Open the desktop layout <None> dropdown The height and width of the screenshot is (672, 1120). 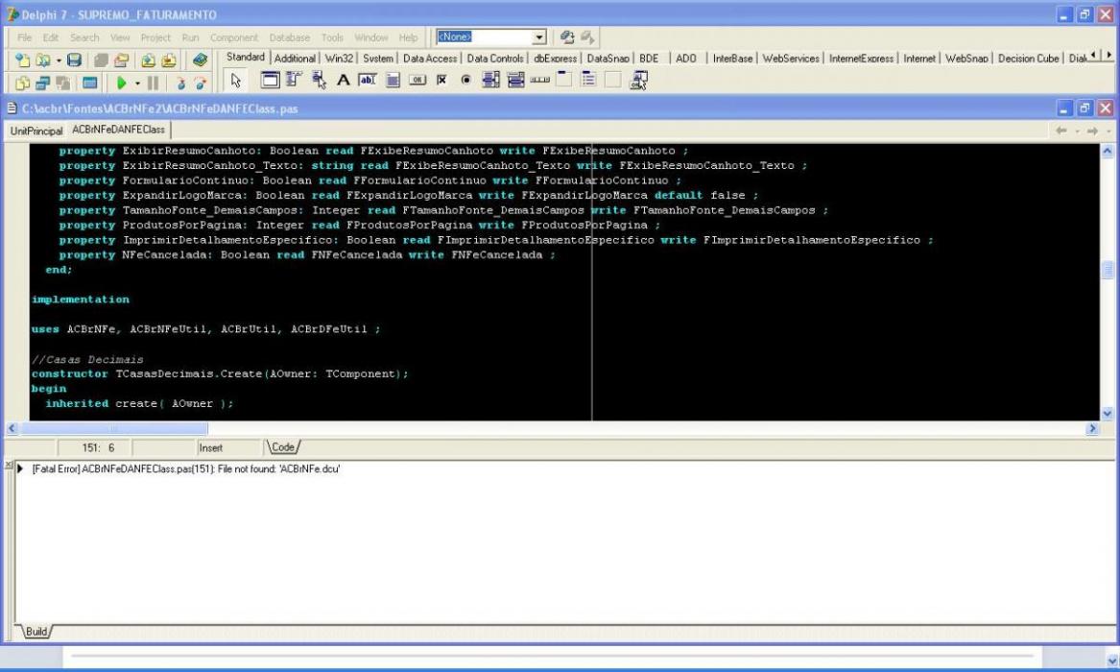click(539, 37)
